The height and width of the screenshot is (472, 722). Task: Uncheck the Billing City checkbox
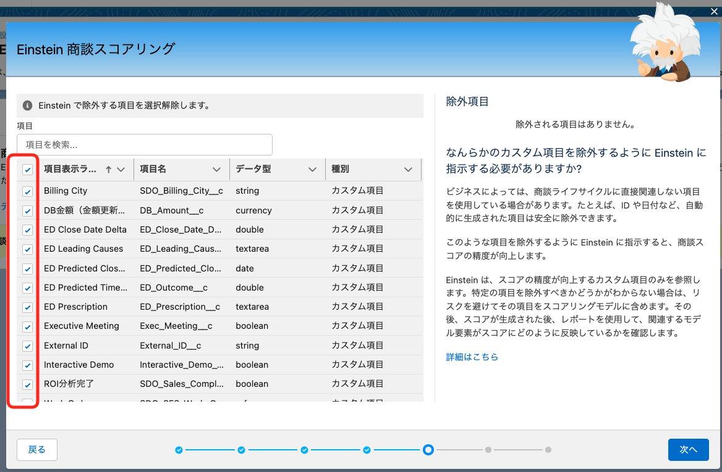click(28, 191)
